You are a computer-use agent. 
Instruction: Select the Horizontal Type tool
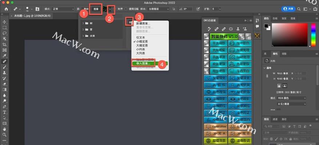point(4,112)
